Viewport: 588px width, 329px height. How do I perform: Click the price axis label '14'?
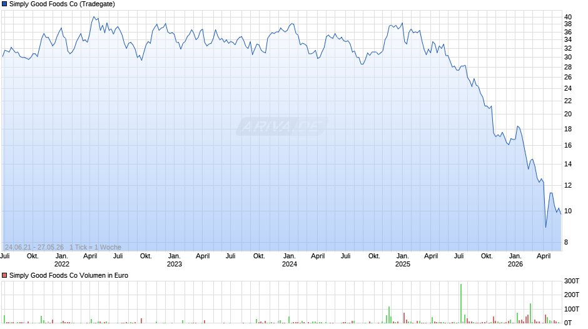click(x=568, y=164)
